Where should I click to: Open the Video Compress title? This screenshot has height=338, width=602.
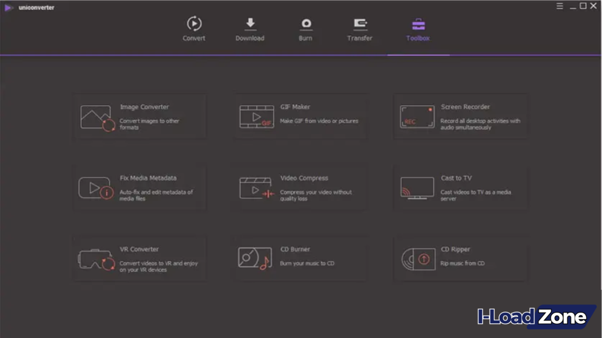[304, 178]
